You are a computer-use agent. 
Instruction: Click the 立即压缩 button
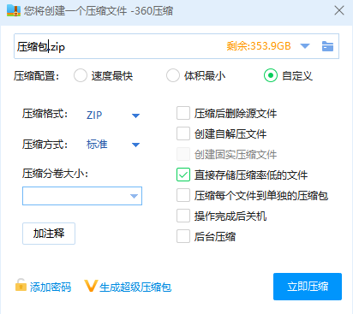point(308,287)
